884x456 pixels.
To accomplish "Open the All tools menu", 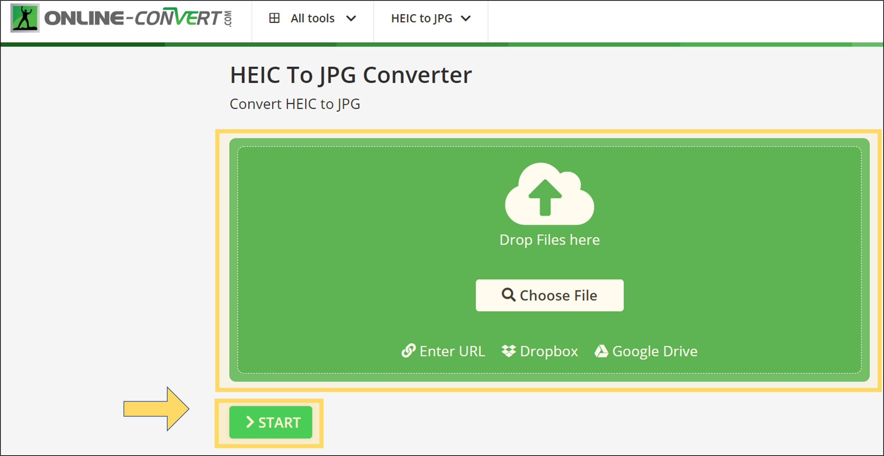I will pyautogui.click(x=312, y=18).
